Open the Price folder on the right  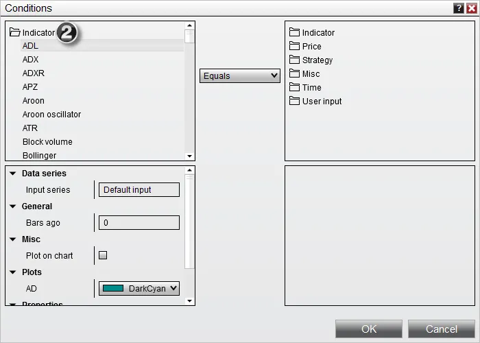tap(305, 46)
